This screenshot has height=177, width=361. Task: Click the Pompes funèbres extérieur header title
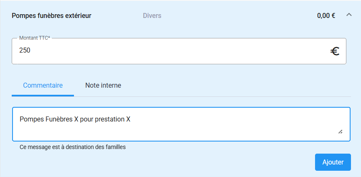(x=51, y=16)
